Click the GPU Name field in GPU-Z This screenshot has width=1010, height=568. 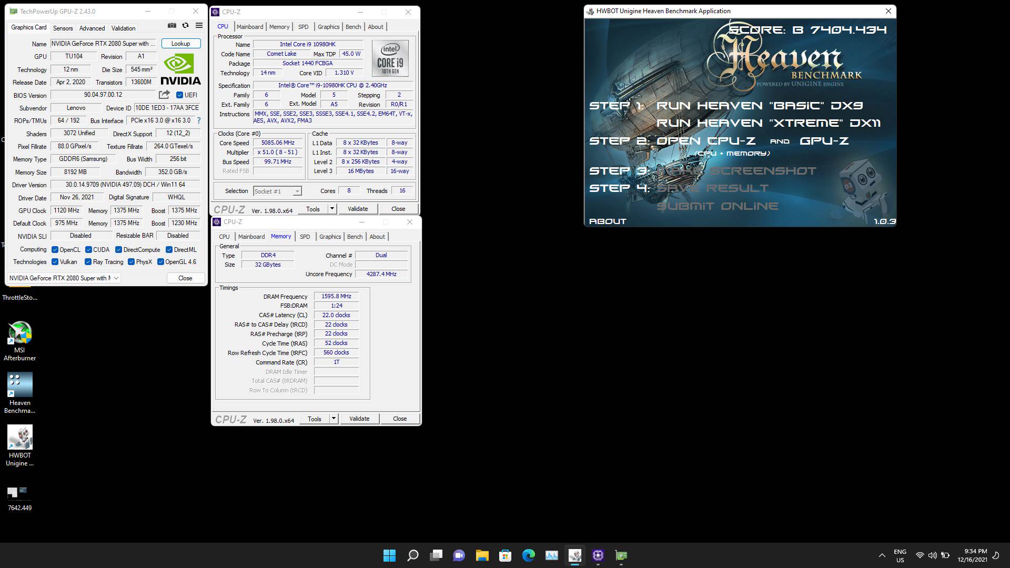pos(104,44)
